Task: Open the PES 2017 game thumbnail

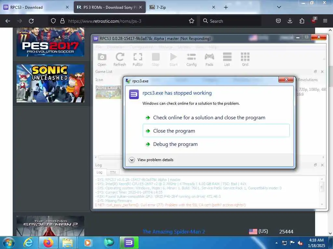Action: click(50, 42)
